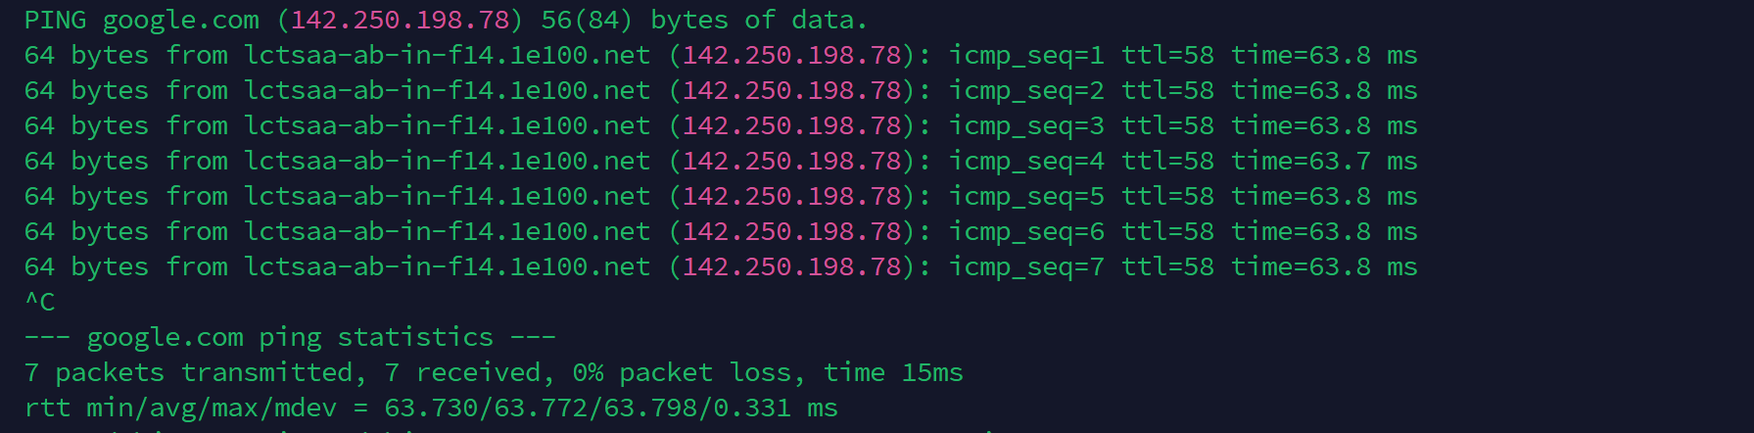The image size is (1754, 433).
Task: Click the PING google.com header line
Action: 446,20
